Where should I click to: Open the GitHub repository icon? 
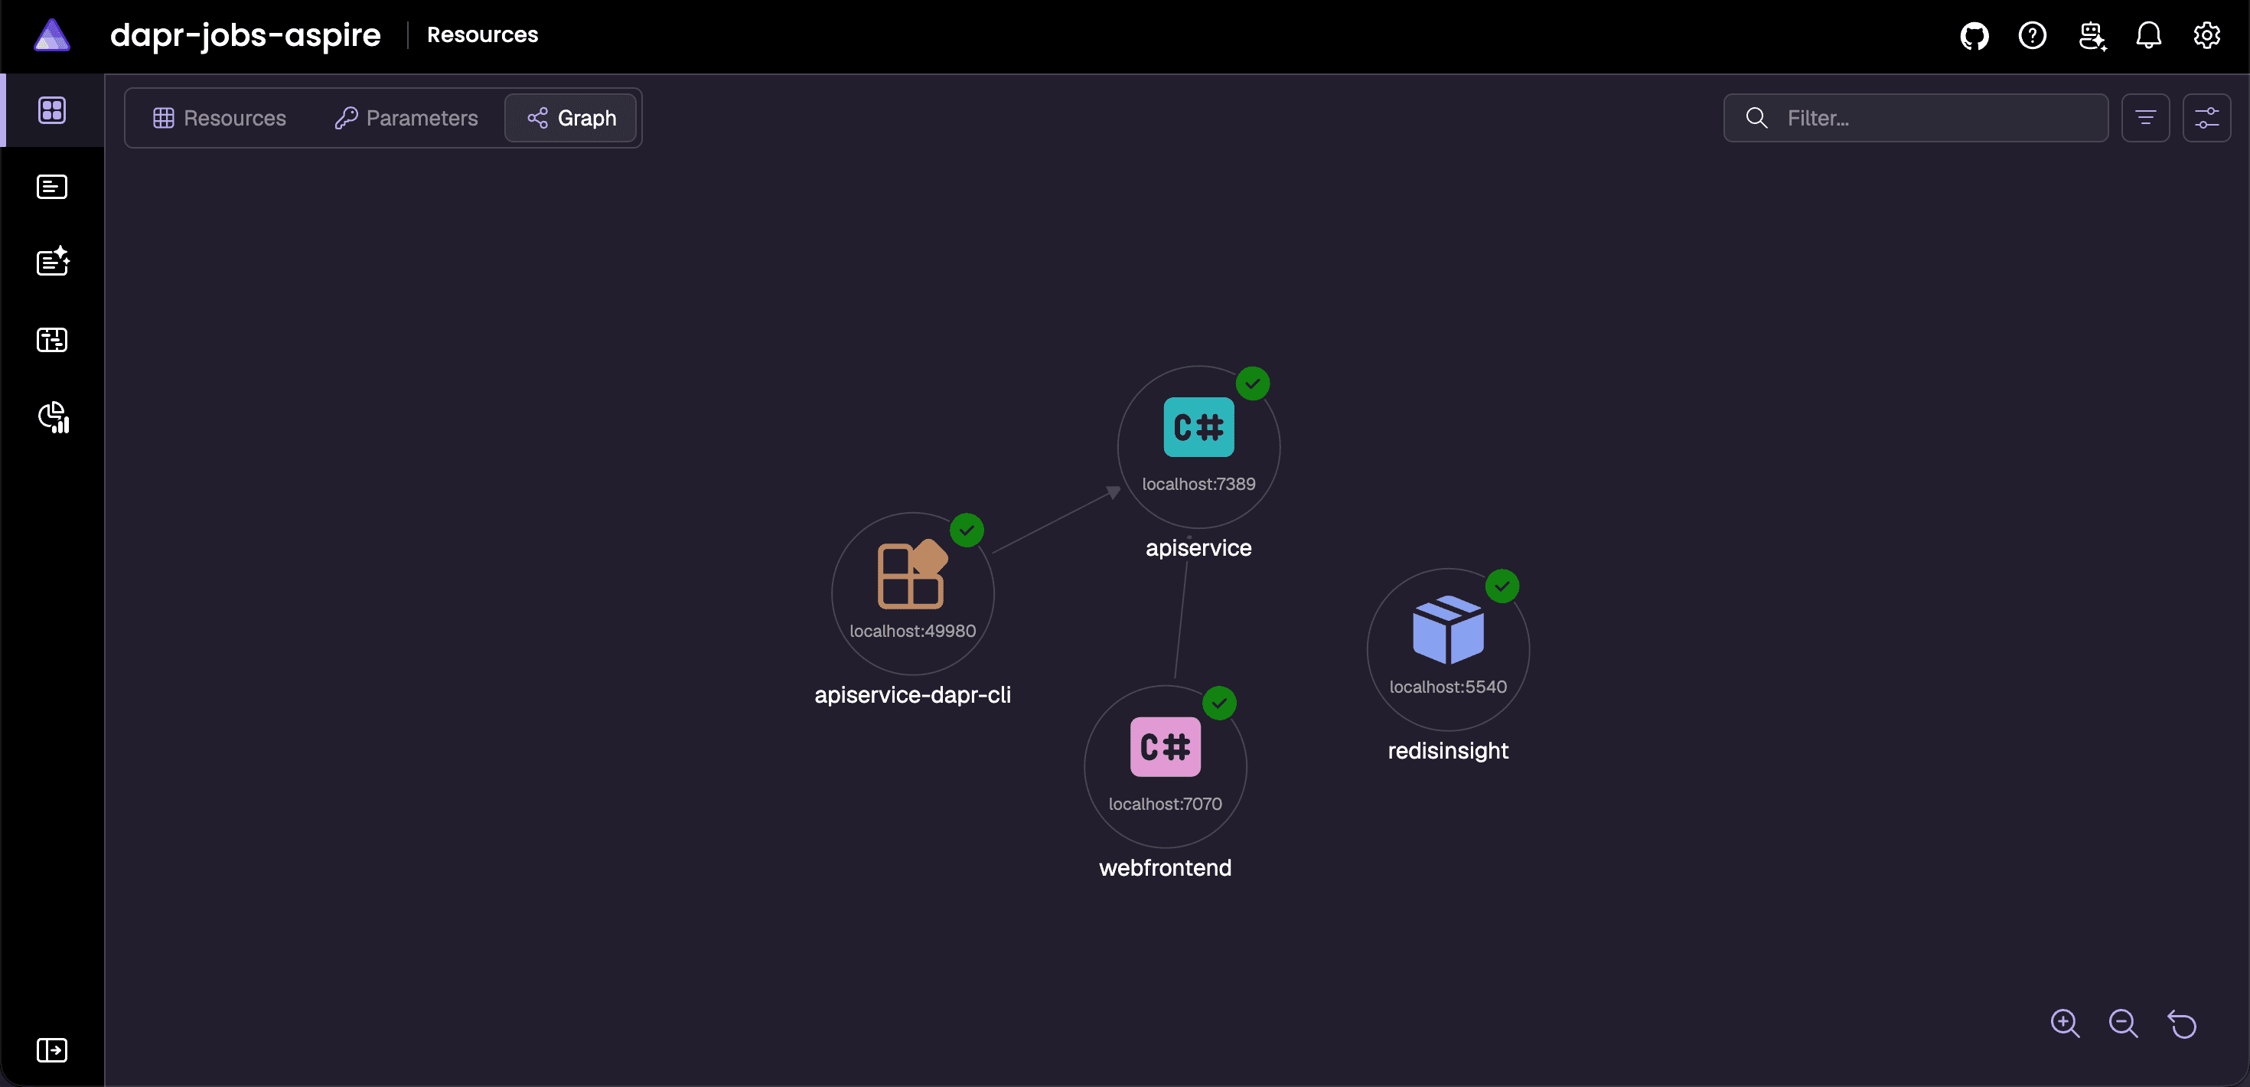[x=1974, y=36]
